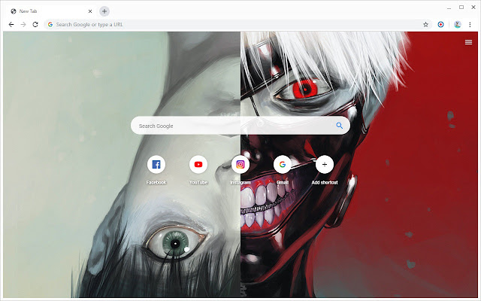The width and height of the screenshot is (481, 301).
Task: Open the Facebook shortcut
Action: point(156,164)
